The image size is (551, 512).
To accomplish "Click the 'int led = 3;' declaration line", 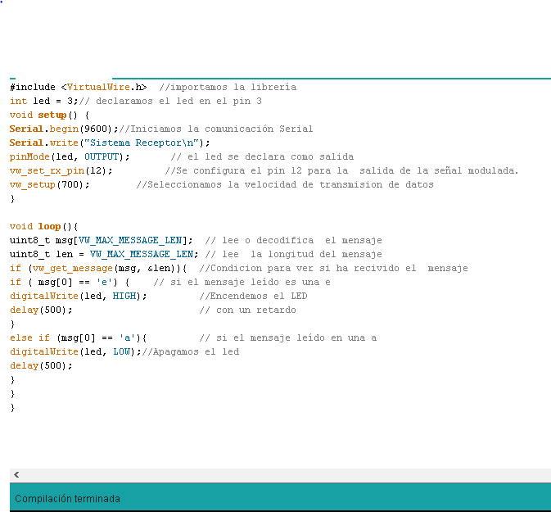I will pos(44,102).
